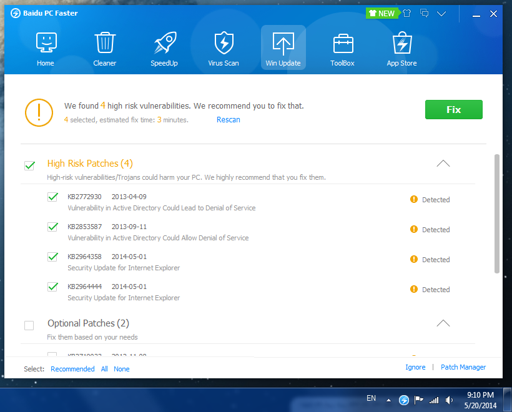Open the ToolBox briefcase
The width and height of the screenshot is (512, 412).
343,49
